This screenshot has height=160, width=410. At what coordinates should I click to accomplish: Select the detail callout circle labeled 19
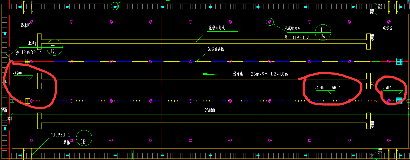pos(84,138)
